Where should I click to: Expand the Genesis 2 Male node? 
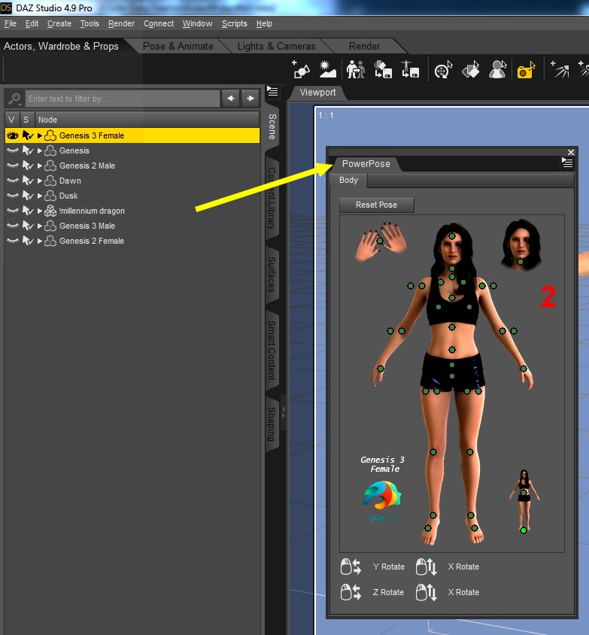click(x=40, y=166)
